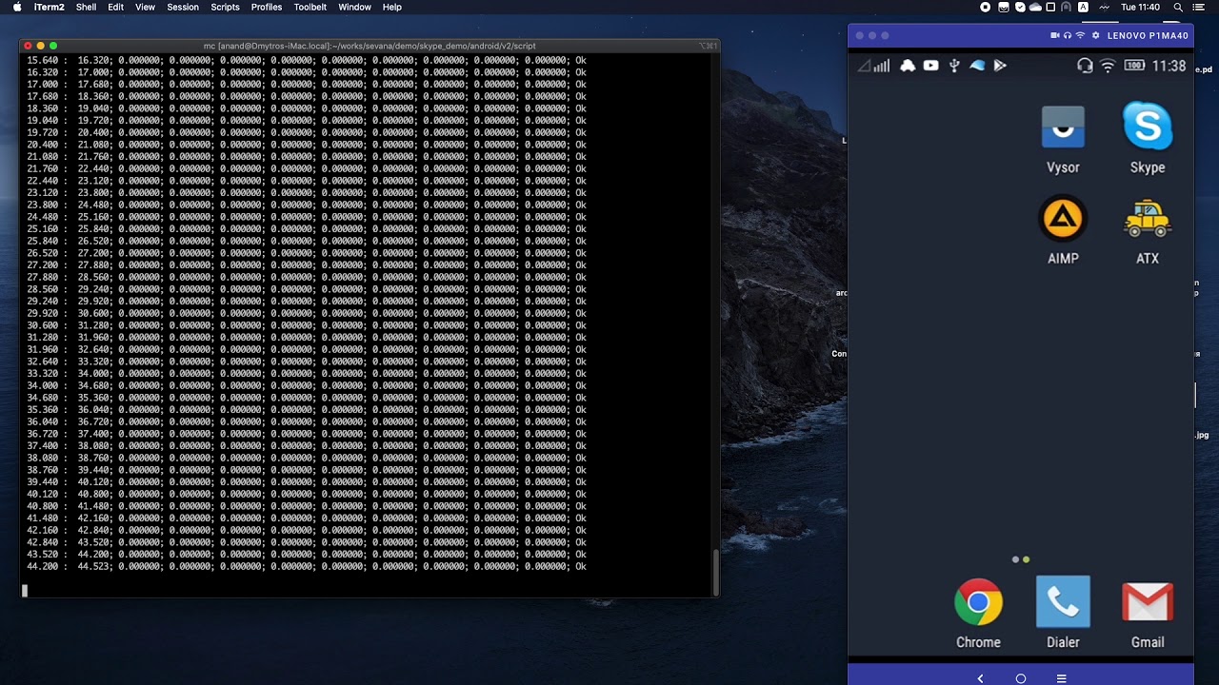
Task: Tap the USB notification icon in phone status bar
Action: (954, 66)
